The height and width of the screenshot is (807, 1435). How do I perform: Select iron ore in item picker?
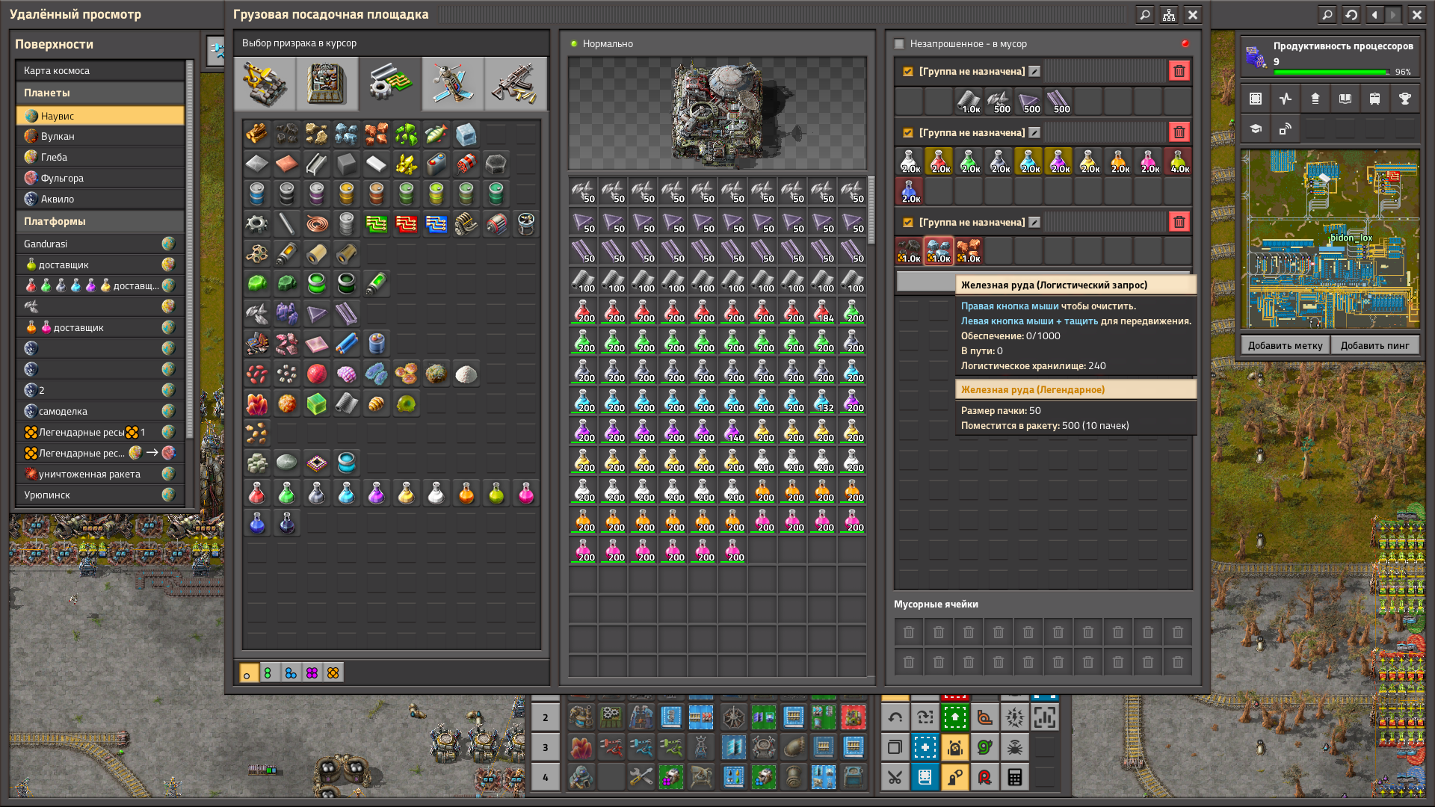tap(346, 134)
